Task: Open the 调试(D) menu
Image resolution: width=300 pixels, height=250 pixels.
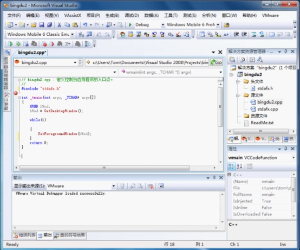Action: (x=132, y=15)
